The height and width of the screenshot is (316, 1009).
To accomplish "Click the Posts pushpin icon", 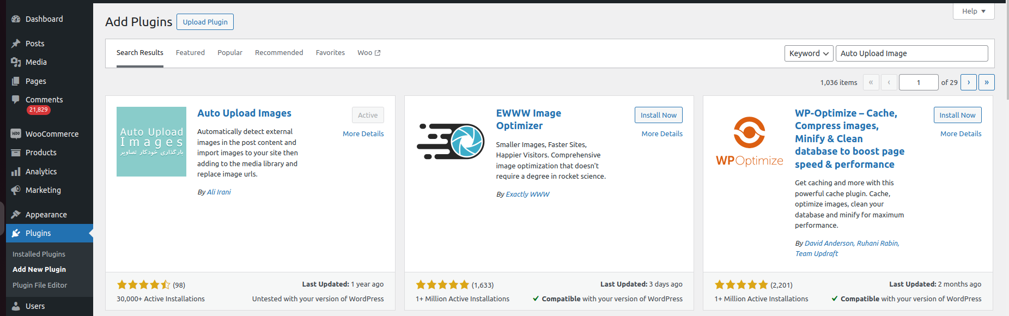I will coord(16,44).
